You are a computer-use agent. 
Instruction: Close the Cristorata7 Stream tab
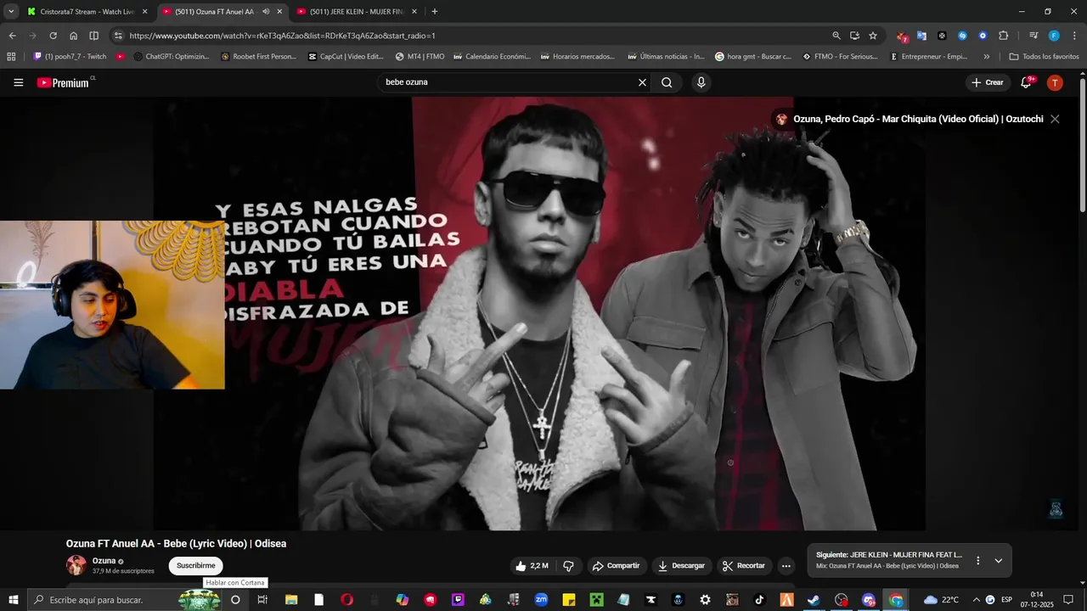[144, 12]
